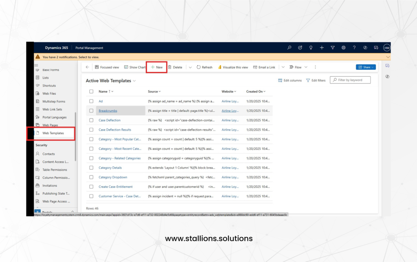Open the Website column dropdown

235,92
